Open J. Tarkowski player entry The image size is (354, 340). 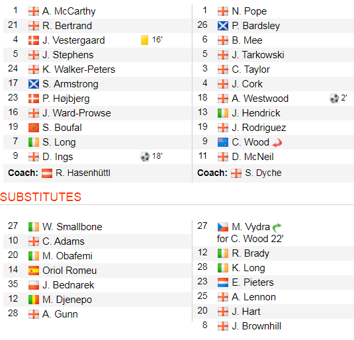pos(258,55)
